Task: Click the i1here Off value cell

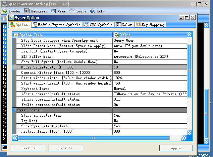Action: [x=150, y=100]
